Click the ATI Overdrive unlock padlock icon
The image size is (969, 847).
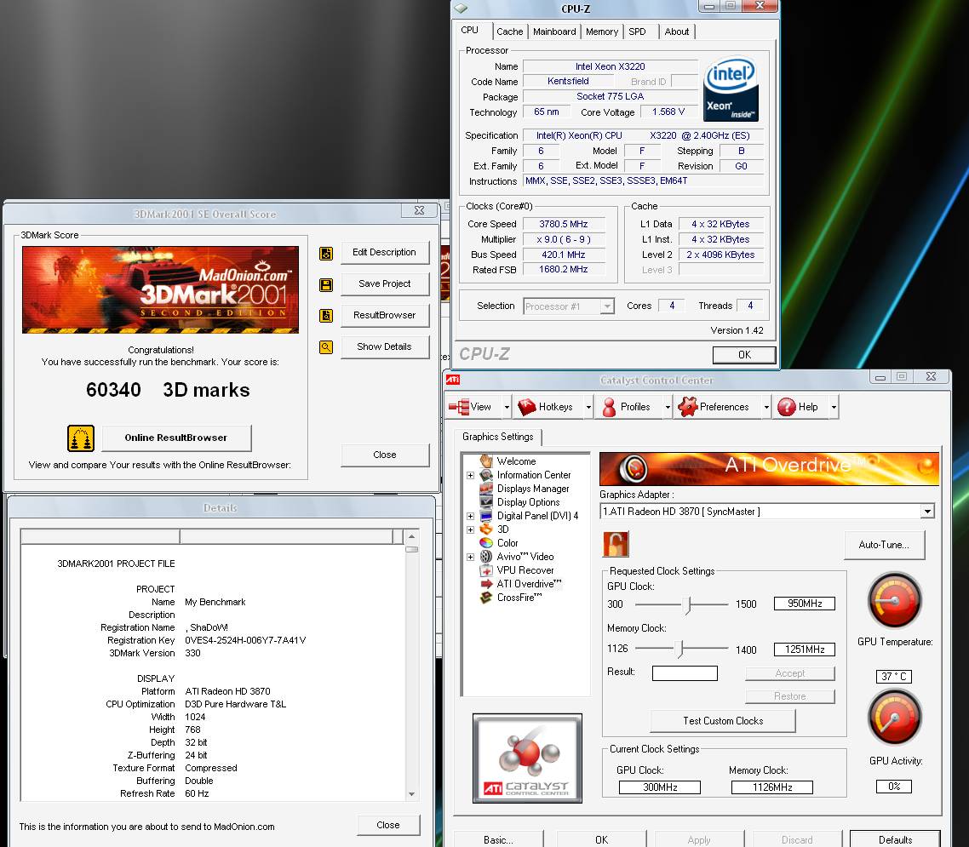(x=616, y=544)
